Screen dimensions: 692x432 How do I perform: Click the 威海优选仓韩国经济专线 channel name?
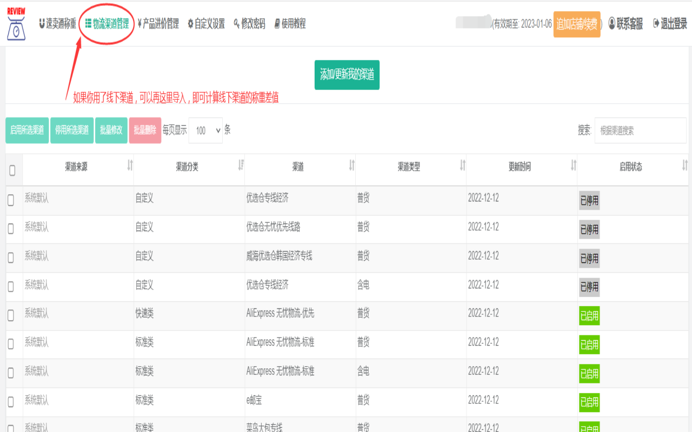279,256
